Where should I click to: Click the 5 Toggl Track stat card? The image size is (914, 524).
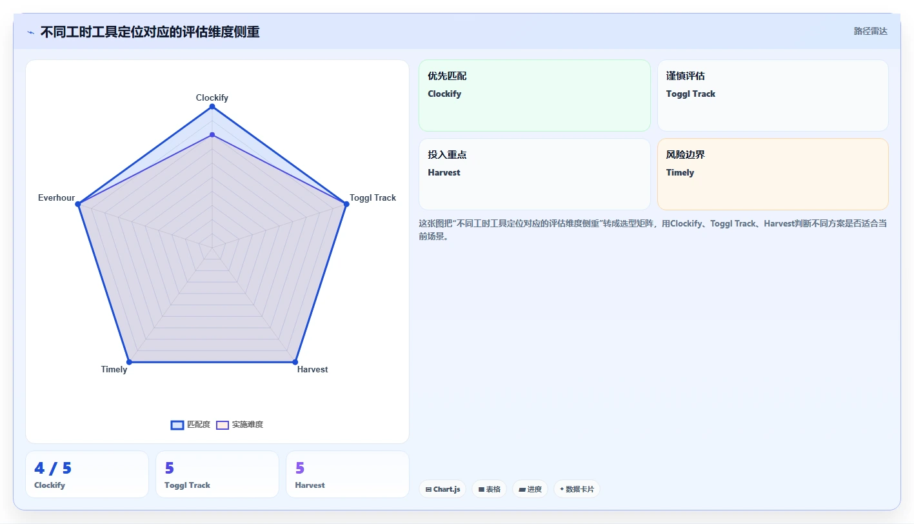tap(217, 474)
